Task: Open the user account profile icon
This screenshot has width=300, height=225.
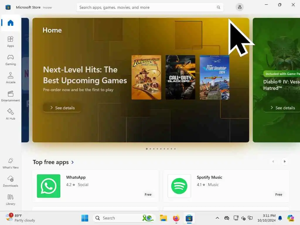Action: pos(240,7)
